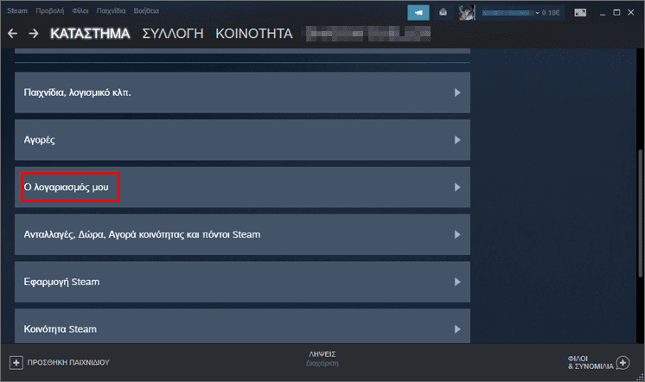The width and height of the screenshot is (645, 382).
Task: Expand arrow on Κοινότητα Steam row
Action: click(457, 329)
